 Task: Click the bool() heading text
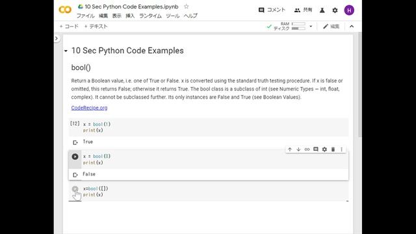tap(81, 68)
